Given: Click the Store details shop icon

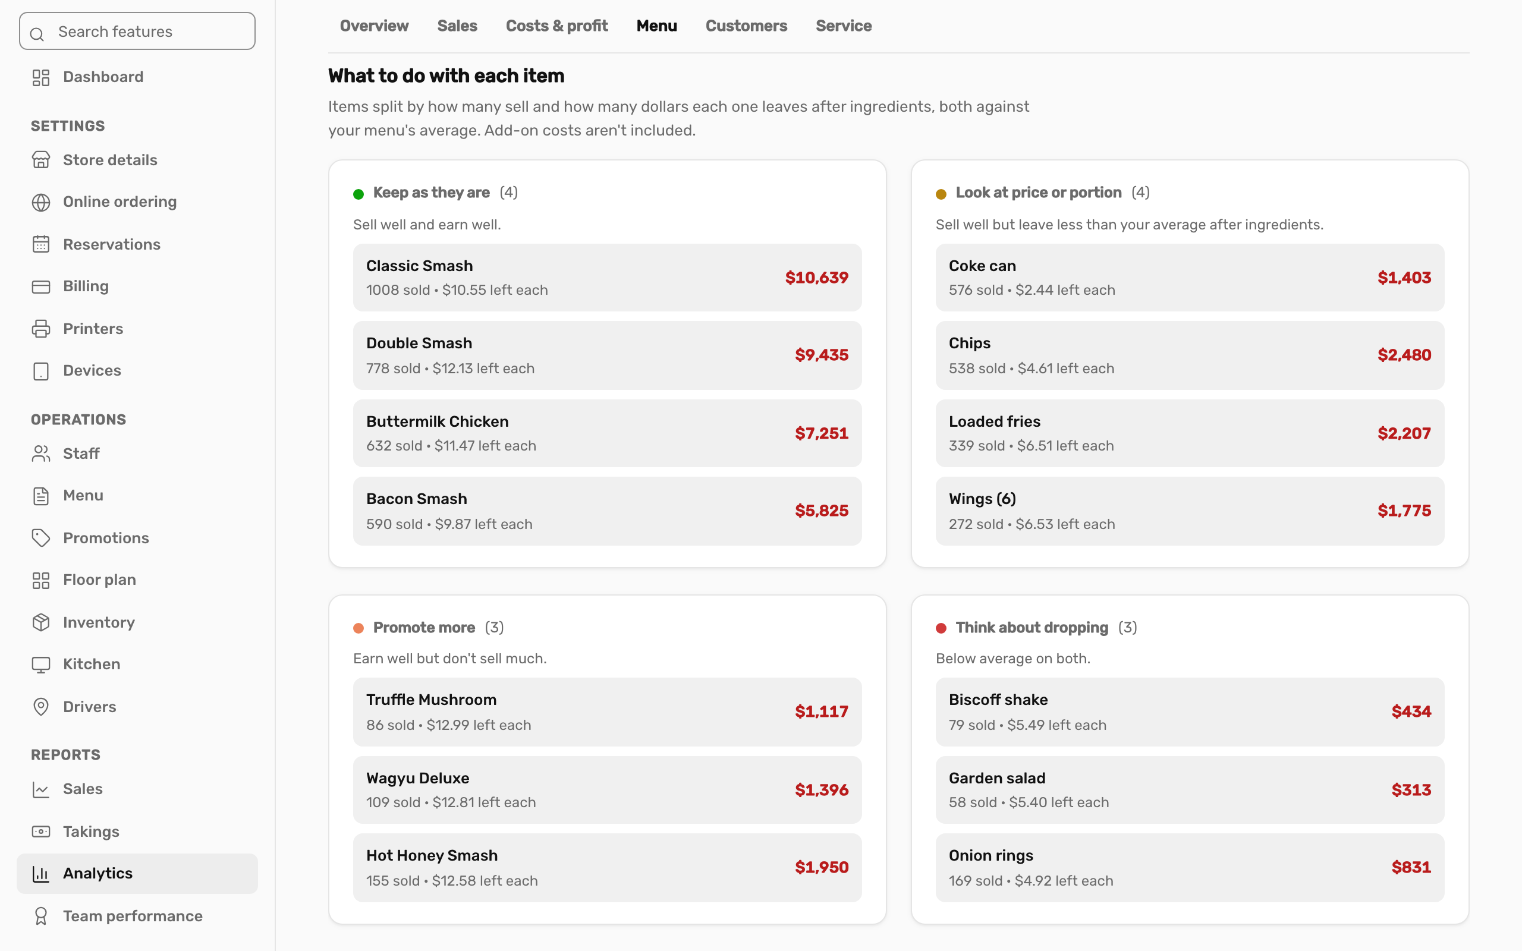Looking at the screenshot, I should click(41, 160).
